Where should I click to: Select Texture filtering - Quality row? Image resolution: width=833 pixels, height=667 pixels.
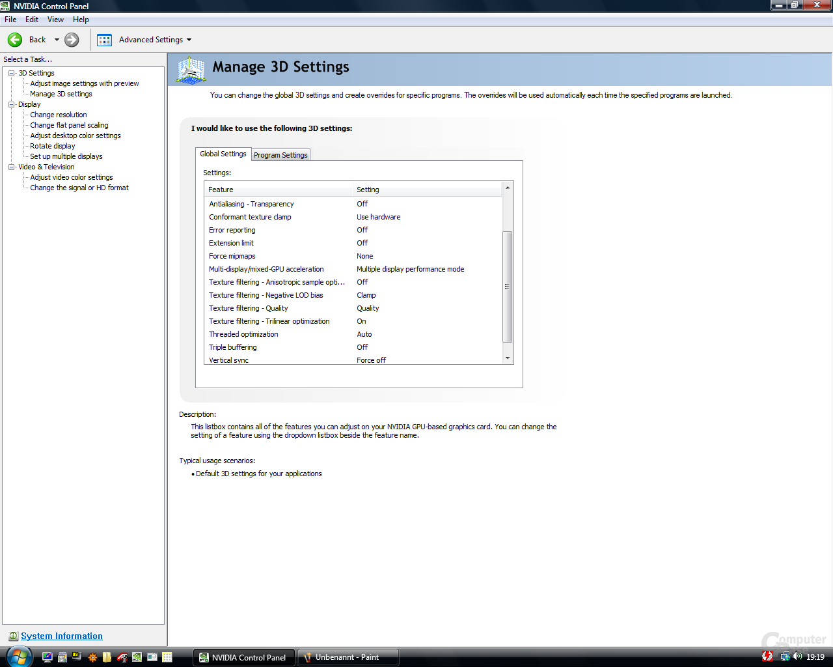[x=353, y=308]
